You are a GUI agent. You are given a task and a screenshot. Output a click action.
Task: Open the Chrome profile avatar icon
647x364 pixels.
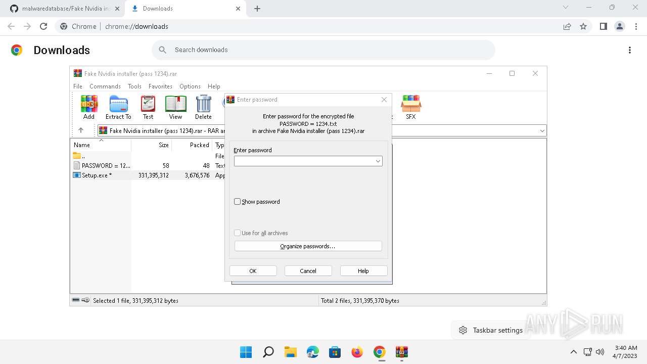pos(620,26)
